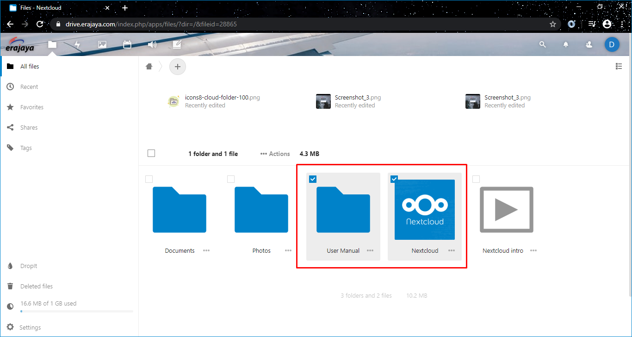632x337 pixels.
Task: Open Chrome profile icon
Action: pyautogui.click(x=607, y=24)
